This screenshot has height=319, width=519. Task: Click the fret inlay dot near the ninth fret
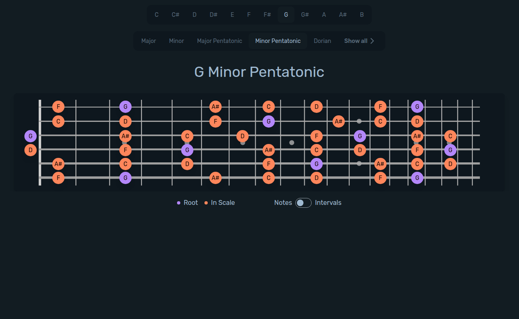(292, 142)
